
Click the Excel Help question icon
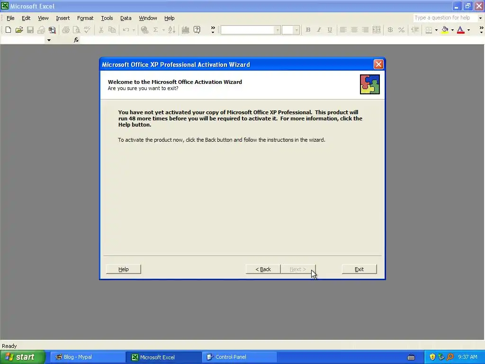(x=197, y=30)
